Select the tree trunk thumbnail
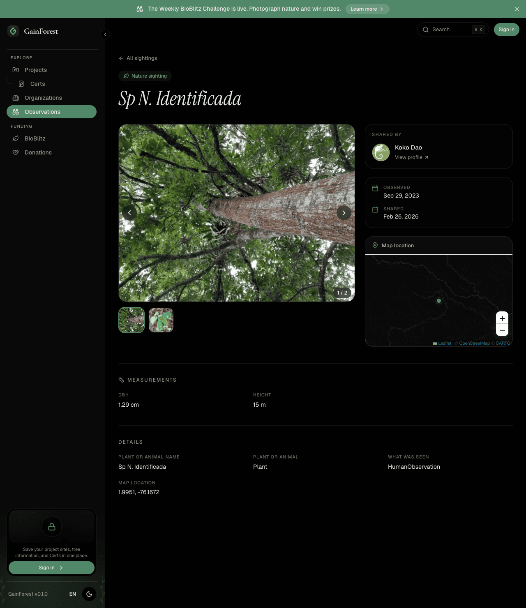Viewport: 526px width, 608px height. (x=131, y=320)
